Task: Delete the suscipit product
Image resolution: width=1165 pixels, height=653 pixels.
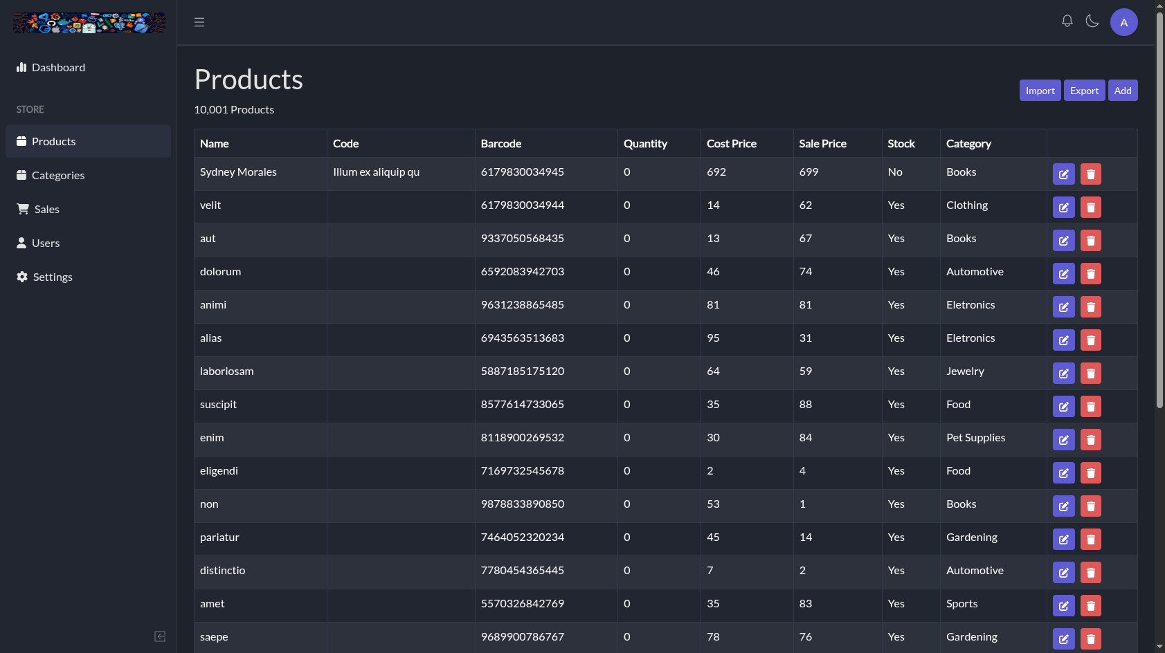Action: (x=1091, y=407)
